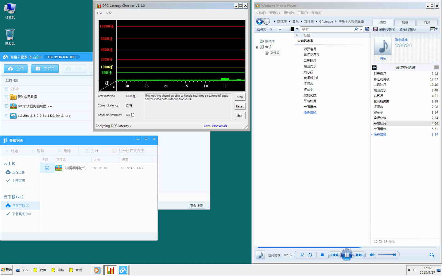Click 查看详情 button
The width and height of the screenshot is (442, 276).
coord(196,205)
